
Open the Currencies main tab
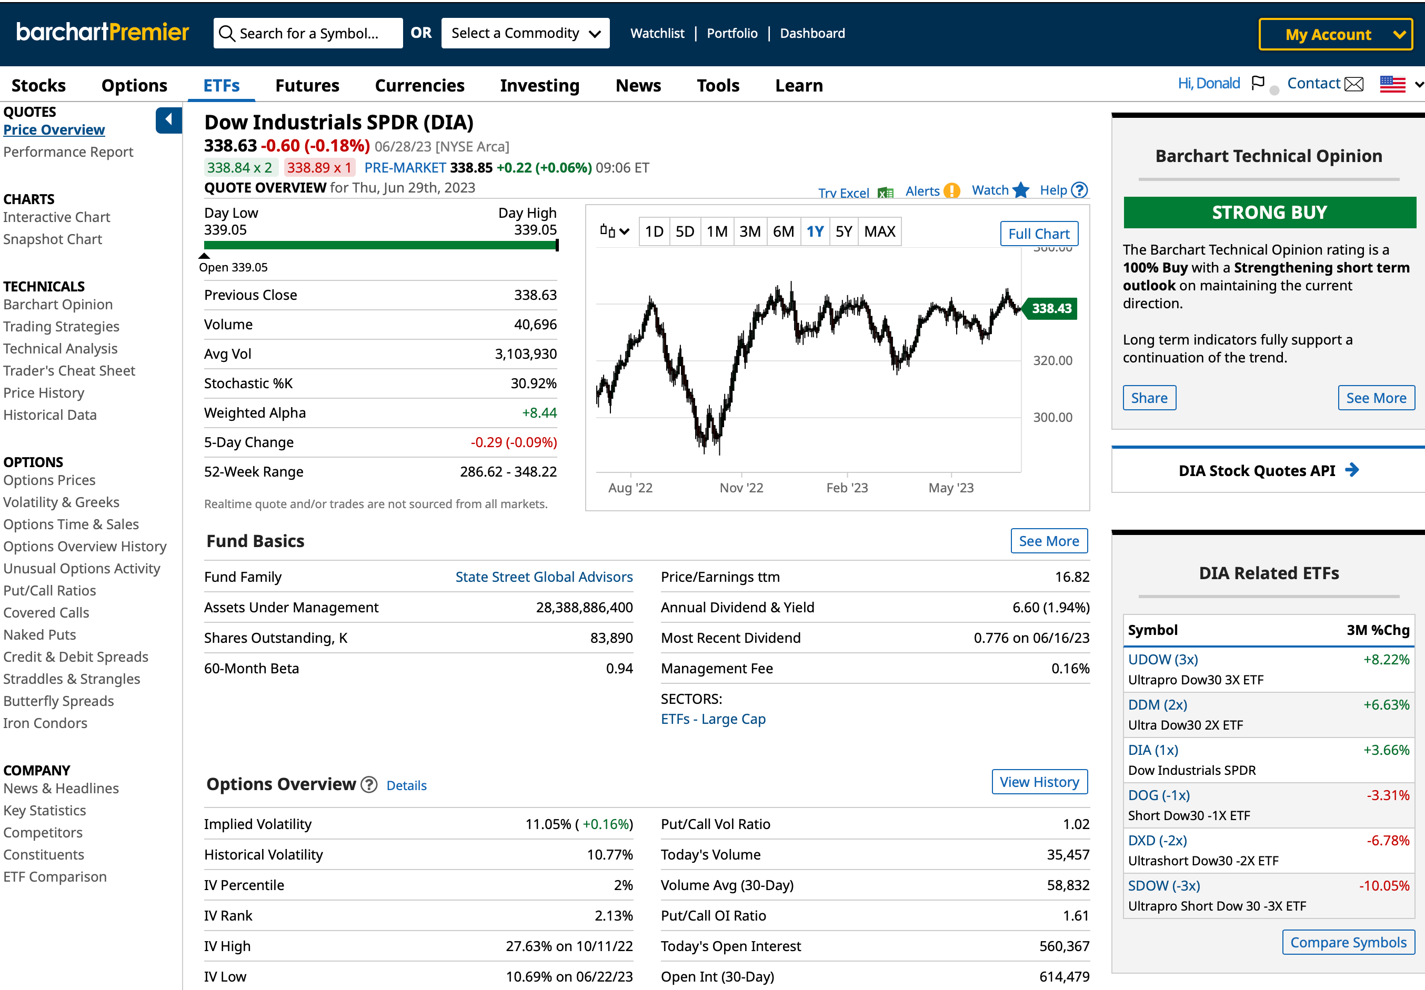click(x=419, y=85)
